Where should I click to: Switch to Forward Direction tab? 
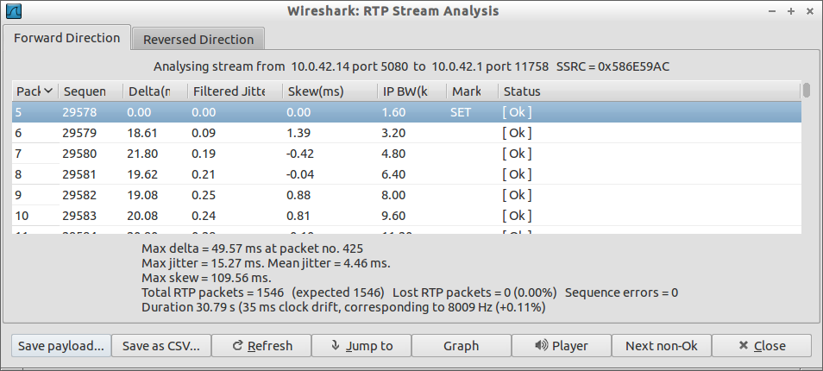(x=67, y=38)
